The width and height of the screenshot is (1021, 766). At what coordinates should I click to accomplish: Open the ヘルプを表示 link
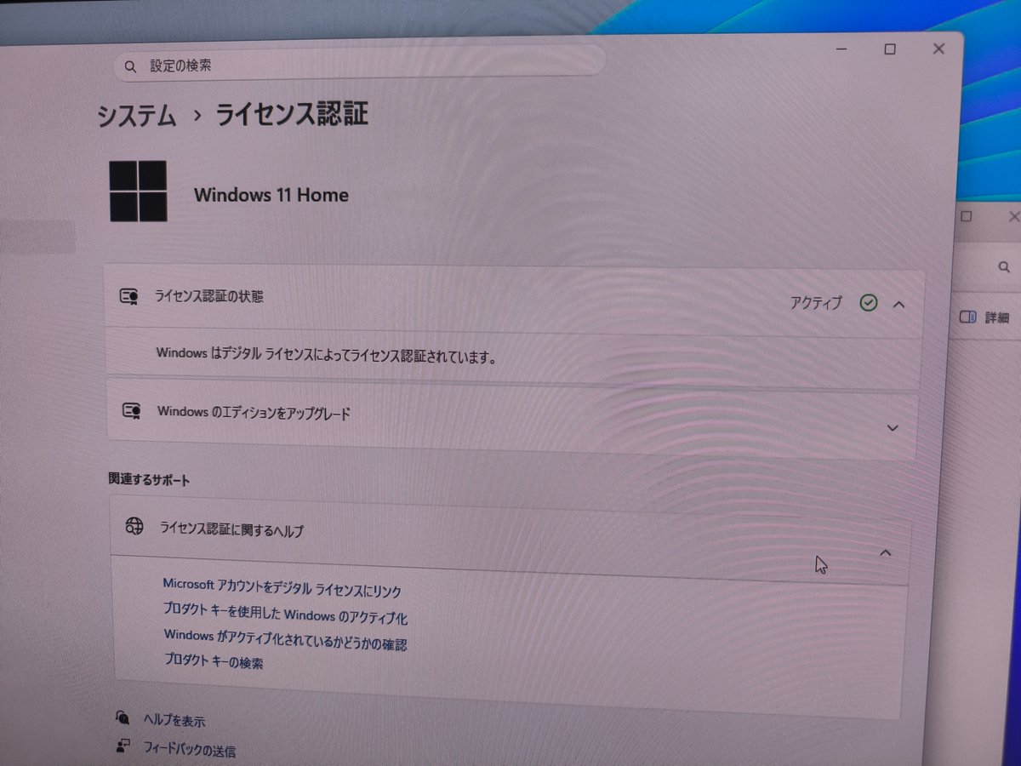[x=174, y=721]
